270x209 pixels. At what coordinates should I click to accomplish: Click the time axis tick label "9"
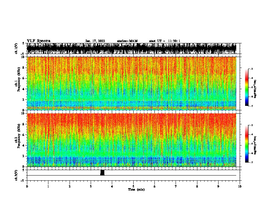[218, 186]
